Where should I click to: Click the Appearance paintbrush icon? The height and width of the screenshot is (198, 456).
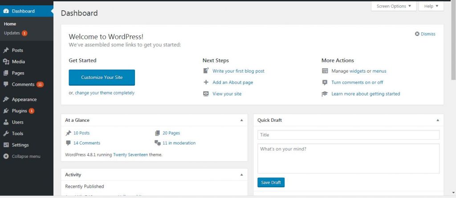6,99
